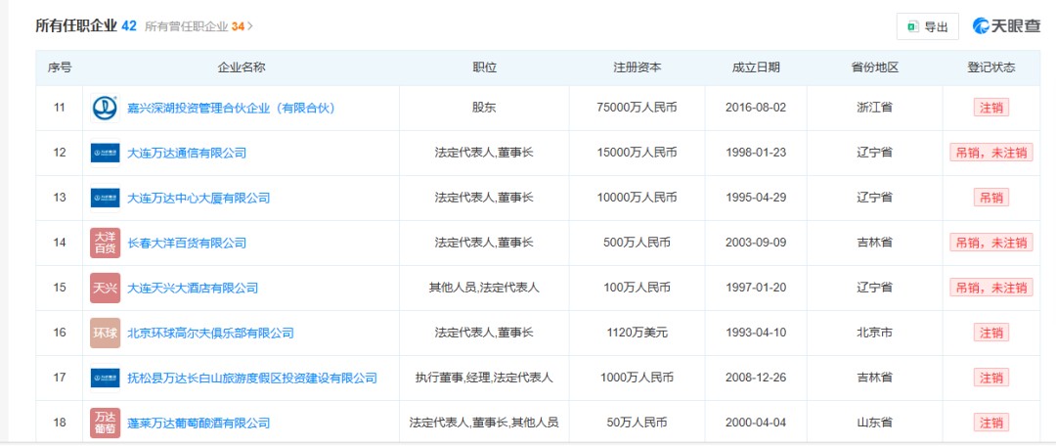The width and height of the screenshot is (1056, 446).
Task: Click the 天兴 company logo tile
Action: (x=105, y=288)
